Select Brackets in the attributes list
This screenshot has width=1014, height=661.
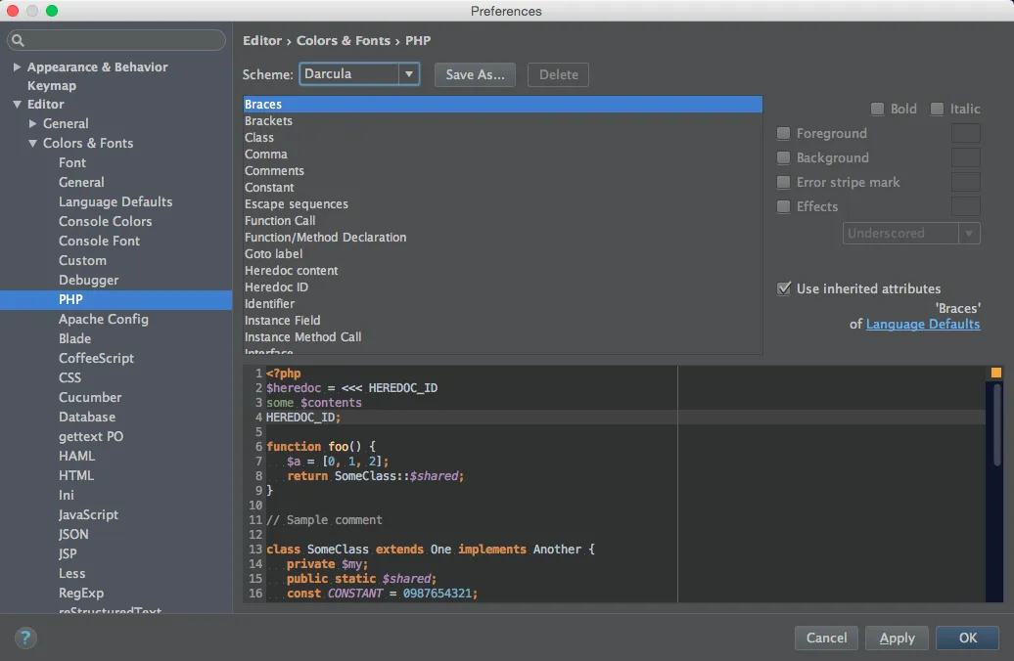point(502,121)
